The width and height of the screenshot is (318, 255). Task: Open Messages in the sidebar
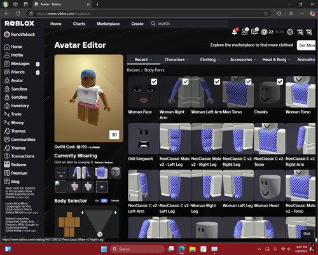(21, 64)
